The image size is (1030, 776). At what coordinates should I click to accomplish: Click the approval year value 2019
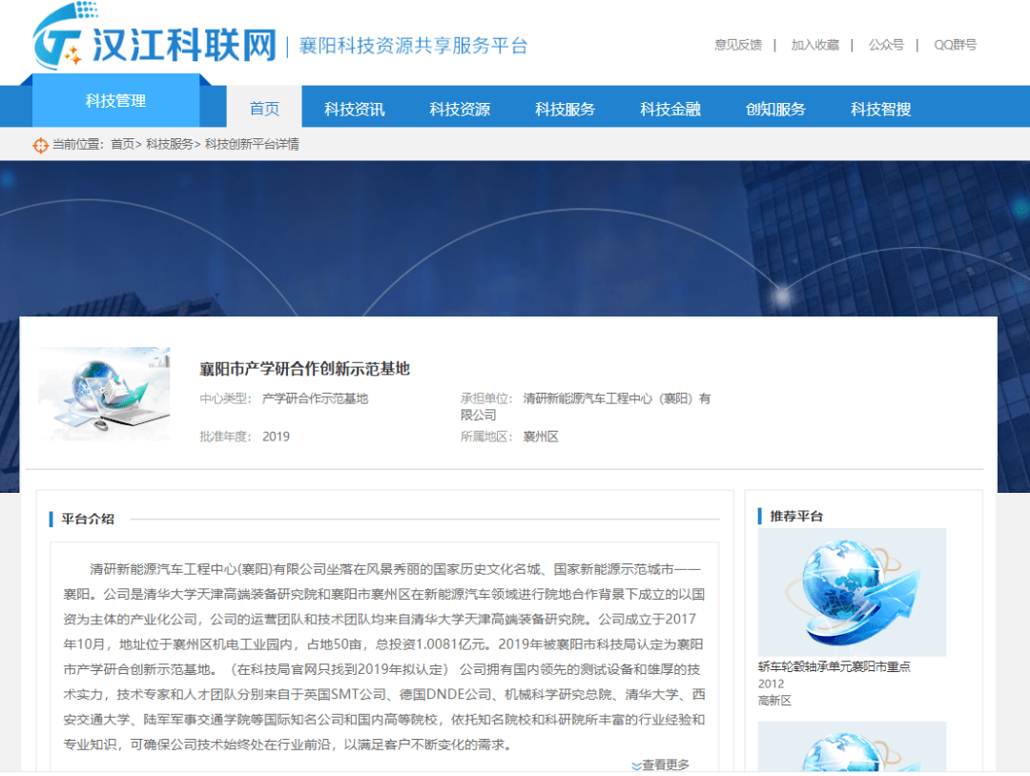tap(276, 437)
